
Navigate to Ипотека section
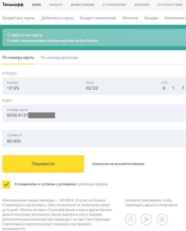pos(130,18)
